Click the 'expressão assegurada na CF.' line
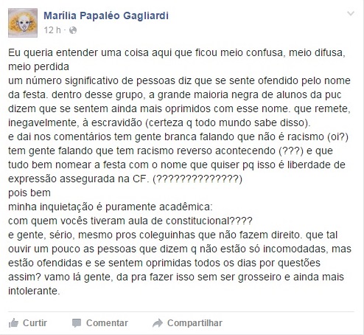 tap(79, 179)
